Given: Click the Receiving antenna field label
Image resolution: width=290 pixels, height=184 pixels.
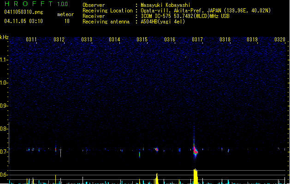Looking at the screenshot, I should pos(106,22).
